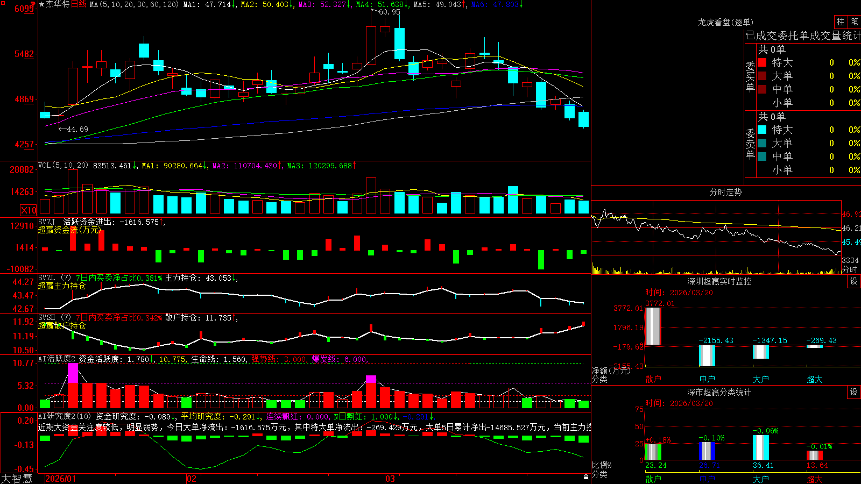Click the dark red 中单 buy order swatch
This screenshot has height=484, width=861.
click(x=762, y=89)
